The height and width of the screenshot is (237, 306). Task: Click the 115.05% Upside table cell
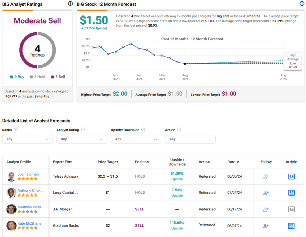coord(177,225)
